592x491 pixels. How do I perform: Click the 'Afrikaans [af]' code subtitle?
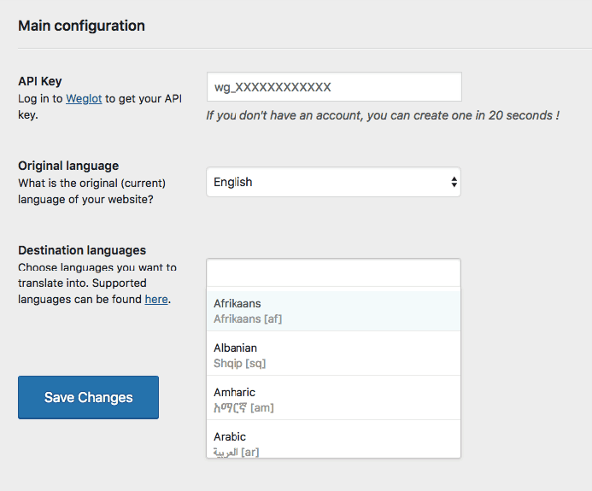(x=248, y=319)
